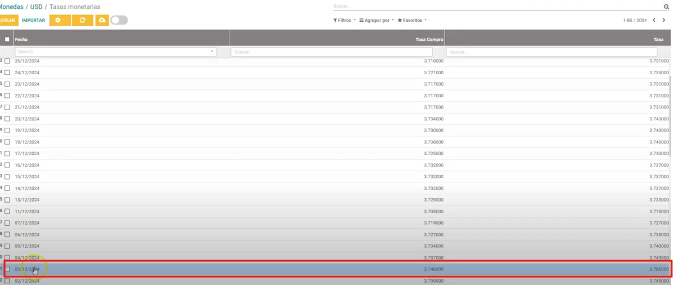This screenshot has width=673, height=285.
Task: Open the Agrupar por dropdown
Action: (376, 20)
